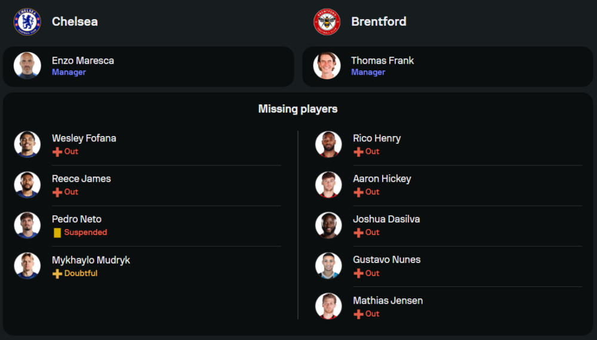Image resolution: width=597 pixels, height=340 pixels.
Task: Click the red injury cross beside Wesley Fofana
Action: [57, 152]
